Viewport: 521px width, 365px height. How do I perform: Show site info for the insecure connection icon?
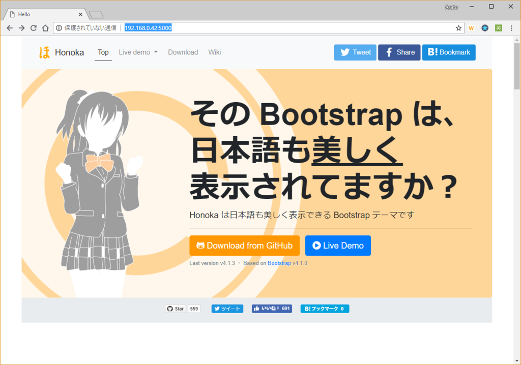pos(59,28)
